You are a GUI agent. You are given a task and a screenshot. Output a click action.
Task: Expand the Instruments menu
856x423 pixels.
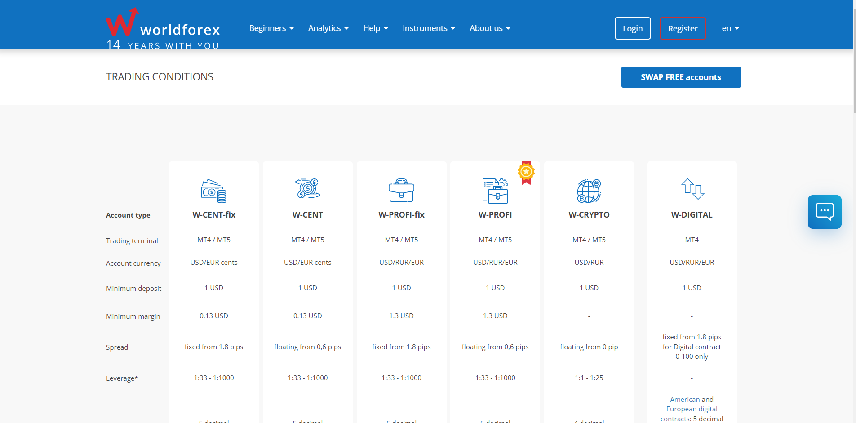429,28
